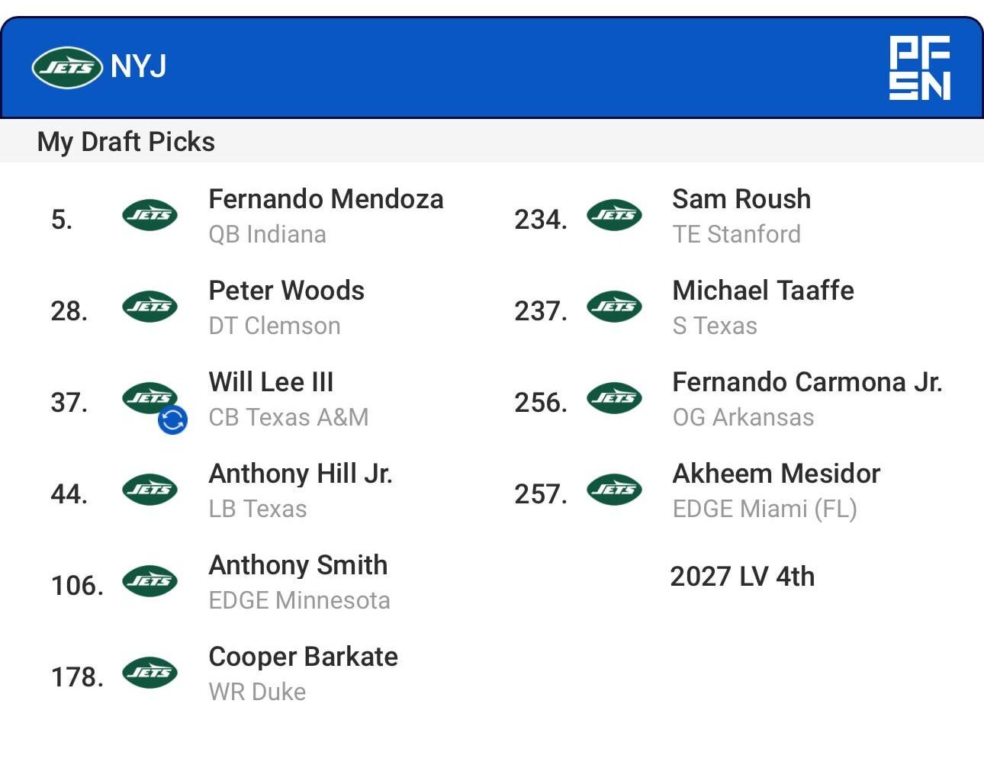
Task: Click the 2027 LV 4th future pick
Action: pyautogui.click(x=741, y=577)
